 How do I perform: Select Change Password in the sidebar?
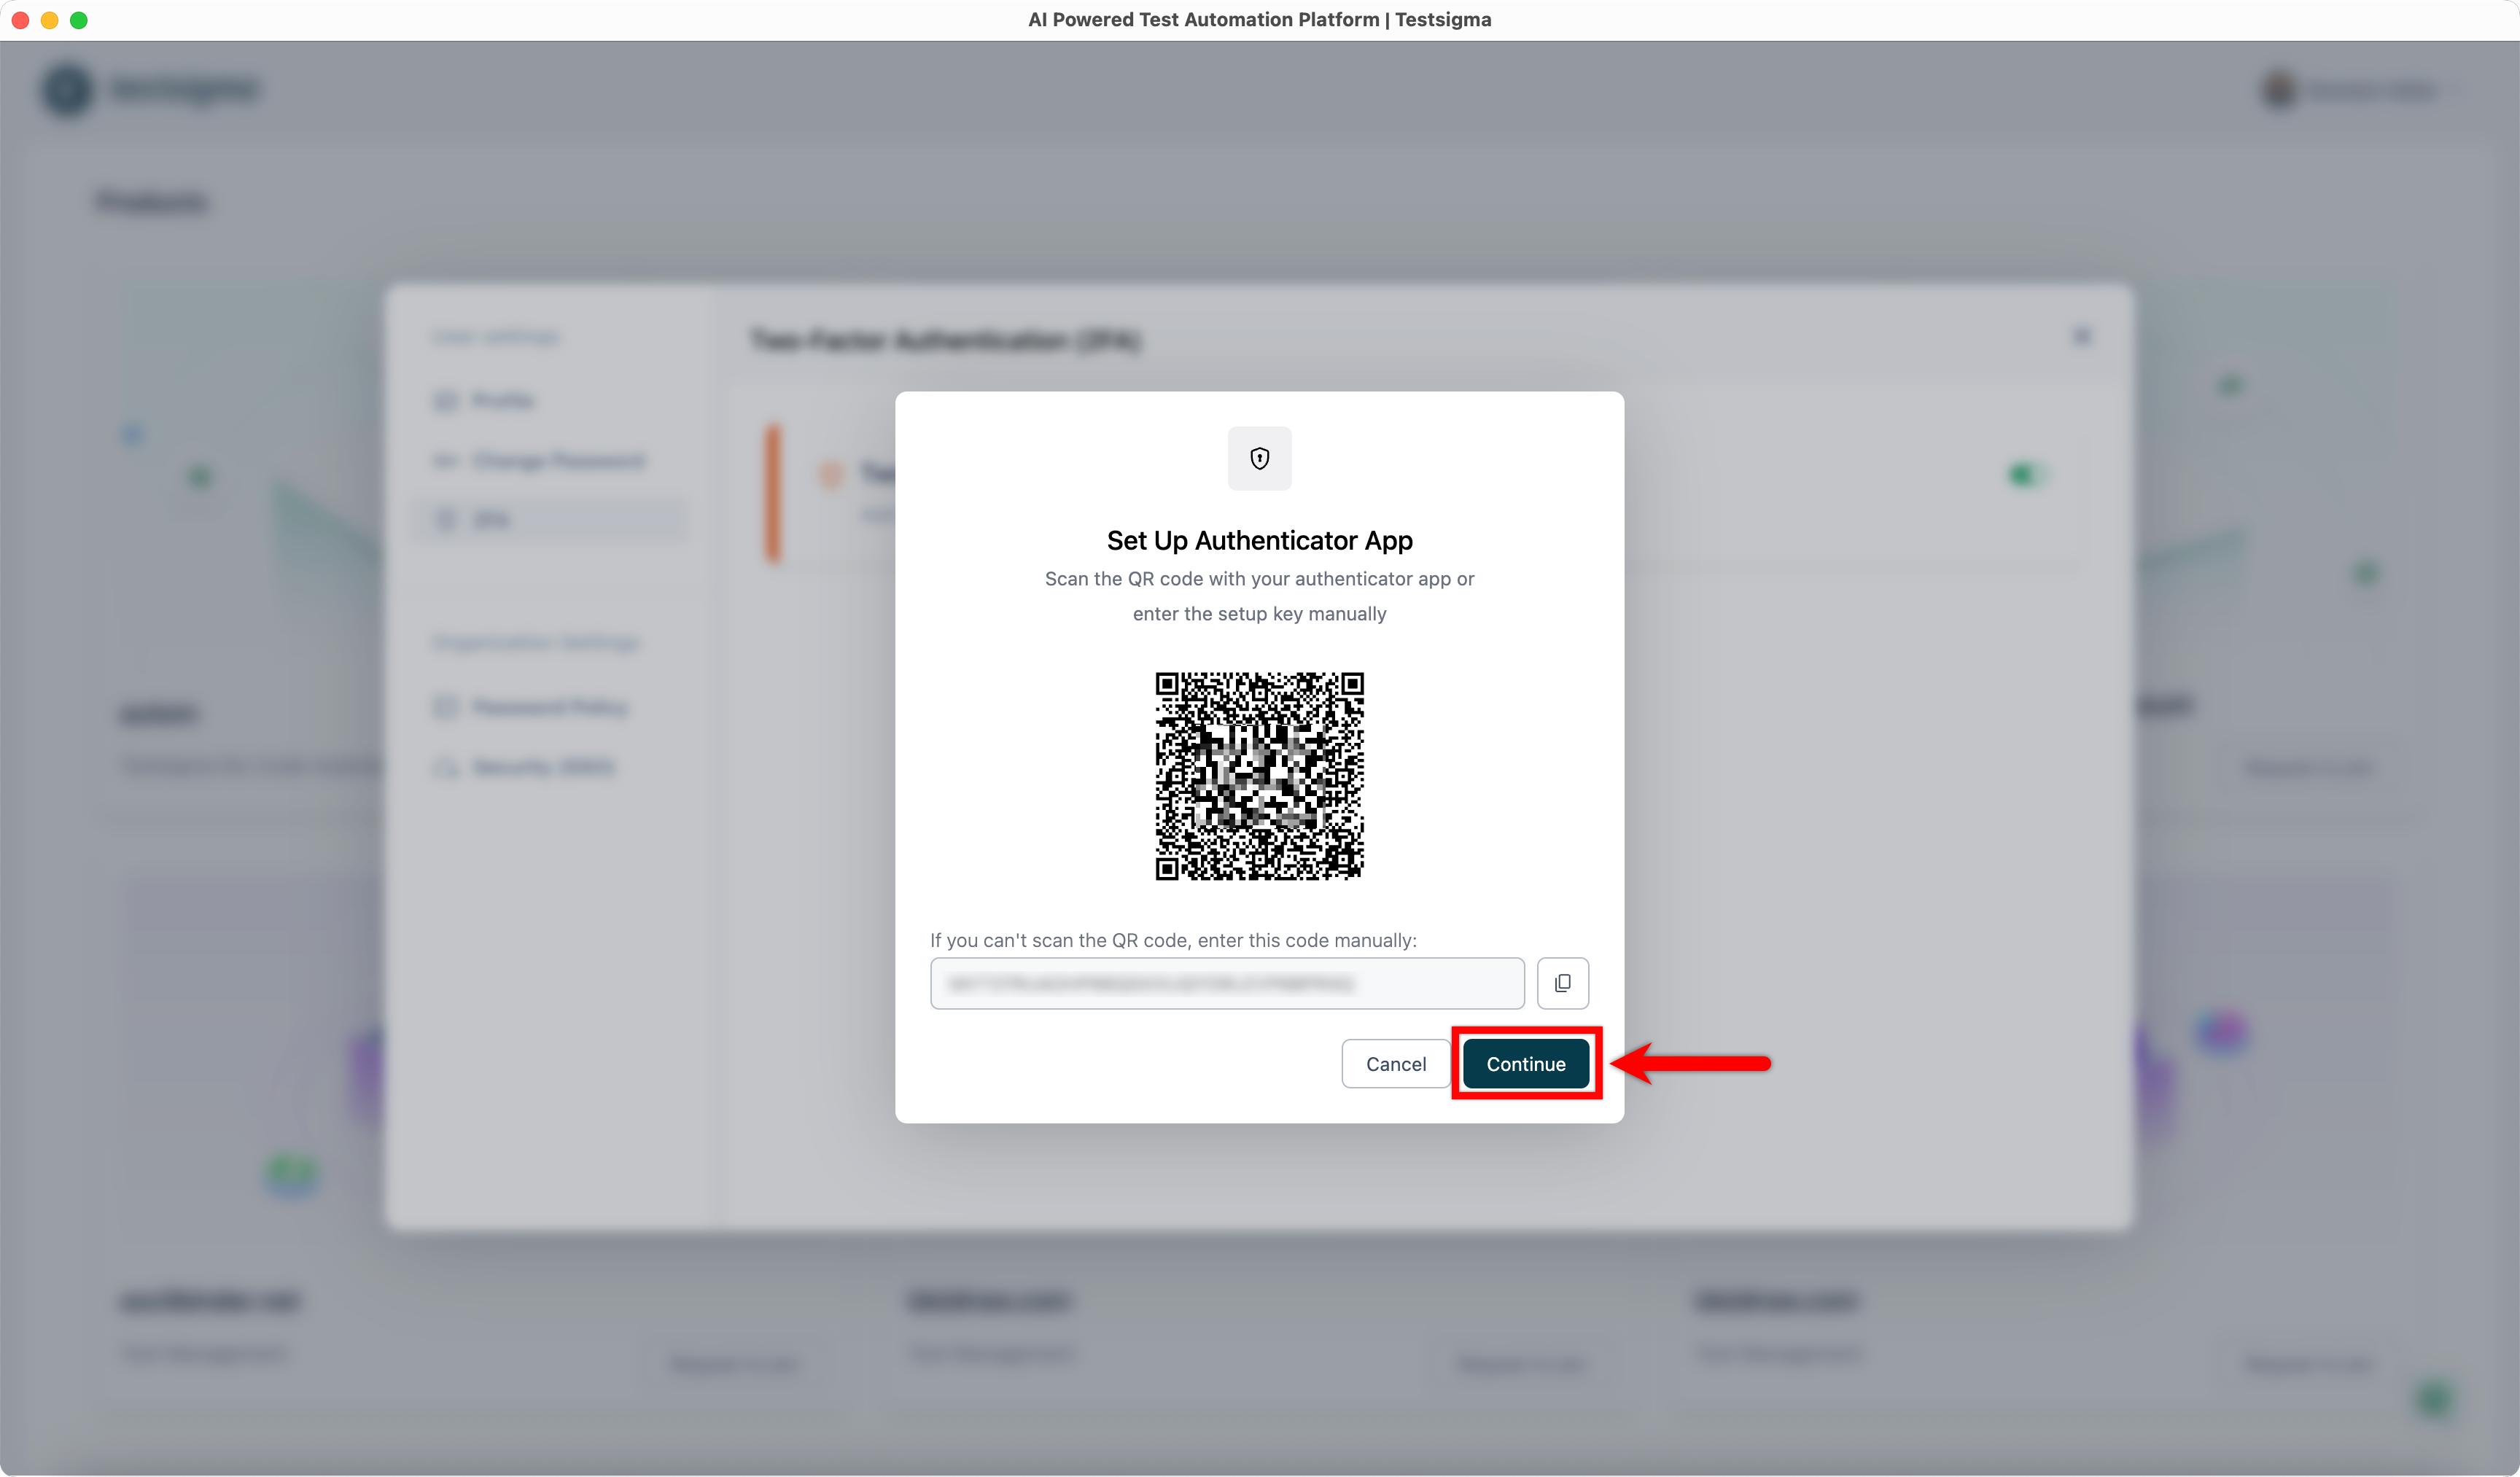(x=557, y=461)
